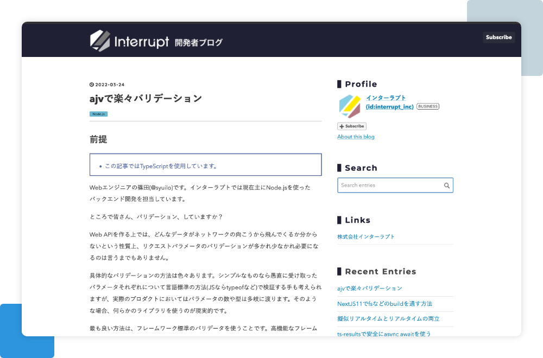The height and width of the screenshot is (358, 543).
Task: Open the 開発者ブログ blog title link
Action: click(x=199, y=42)
